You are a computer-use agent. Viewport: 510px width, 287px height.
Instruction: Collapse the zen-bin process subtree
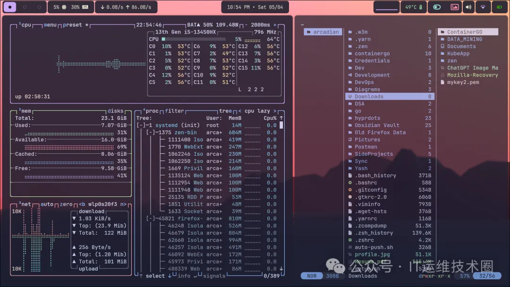tap(151, 133)
